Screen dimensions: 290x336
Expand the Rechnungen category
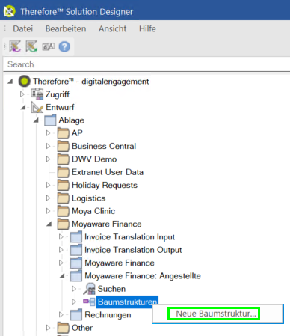(x=61, y=315)
